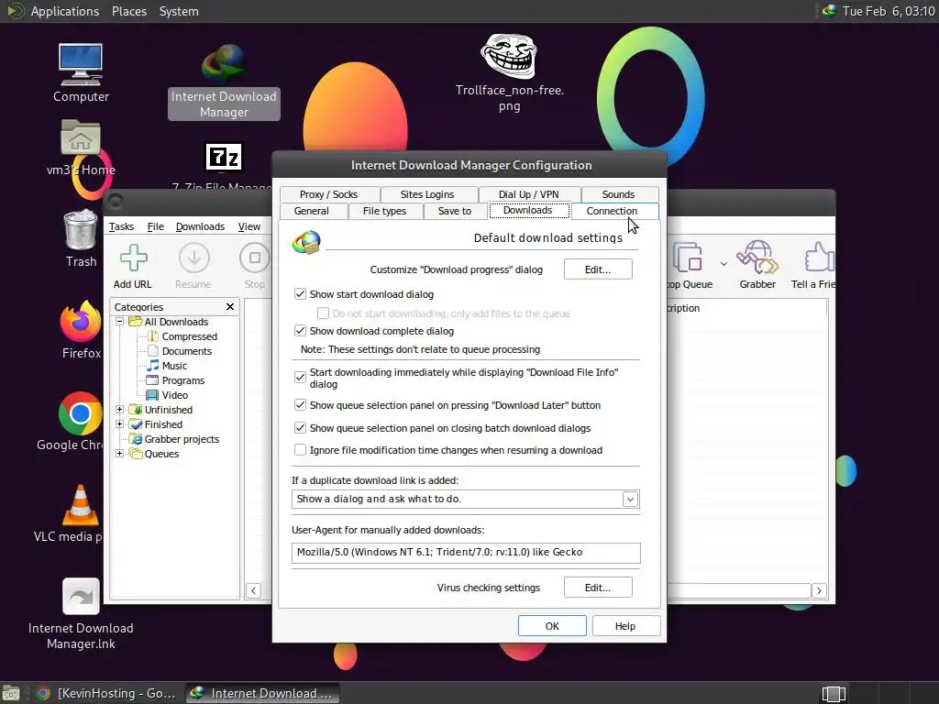Open the Grabber tool icon
939x704 pixels.
[757, 258]
